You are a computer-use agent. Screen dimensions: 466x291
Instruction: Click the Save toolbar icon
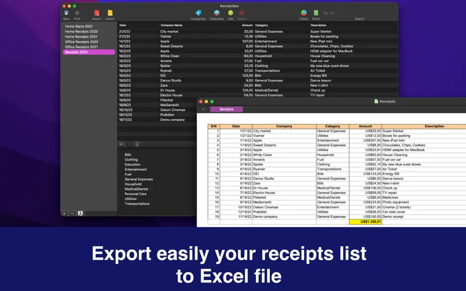click(x=66, y=13)
